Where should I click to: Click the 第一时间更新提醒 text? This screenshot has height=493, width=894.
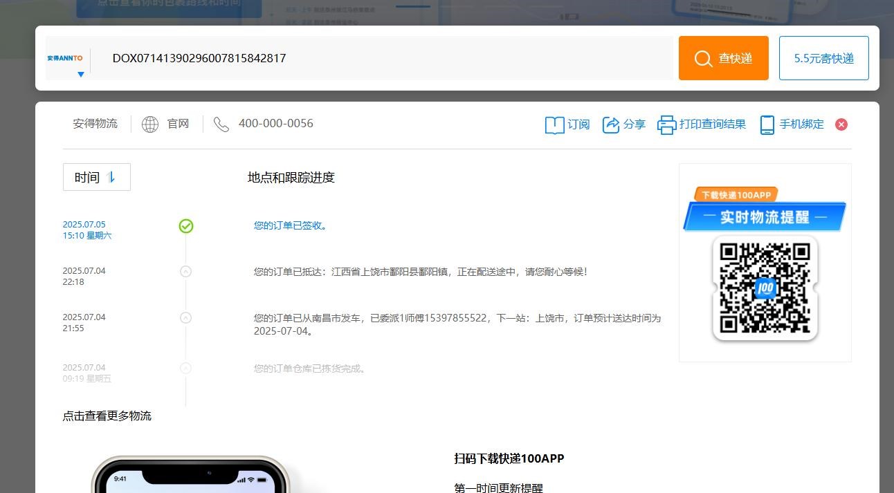click(499, 488)
